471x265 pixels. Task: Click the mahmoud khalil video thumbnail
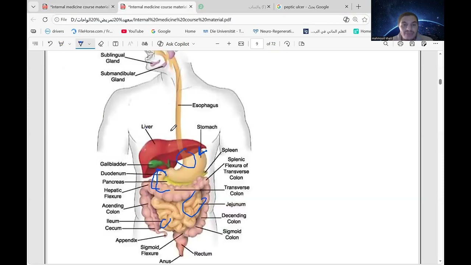point(407,20)
